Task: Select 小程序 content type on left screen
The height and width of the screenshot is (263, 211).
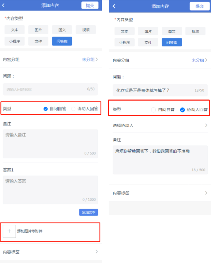Action: click(x=15, y=41)
